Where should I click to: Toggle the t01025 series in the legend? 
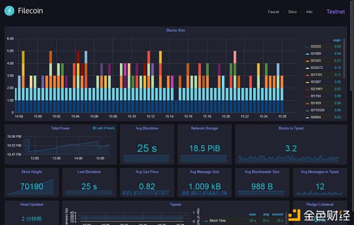[316, 61]
